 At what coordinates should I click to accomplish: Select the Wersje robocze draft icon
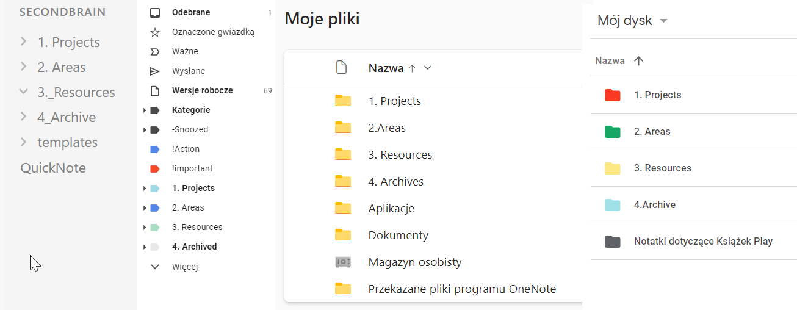coord(155,90)
